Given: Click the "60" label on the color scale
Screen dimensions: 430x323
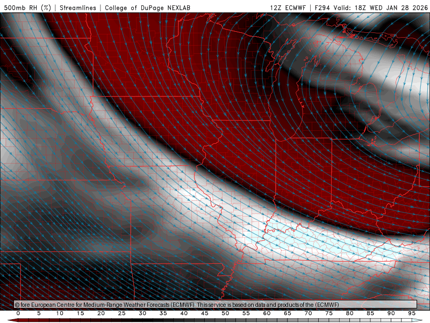Looking at the screenshot, I should point(267,313).
